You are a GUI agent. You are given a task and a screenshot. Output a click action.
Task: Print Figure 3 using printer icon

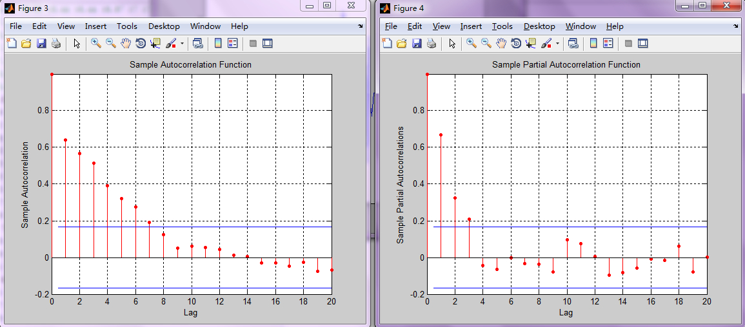[56, 44]
